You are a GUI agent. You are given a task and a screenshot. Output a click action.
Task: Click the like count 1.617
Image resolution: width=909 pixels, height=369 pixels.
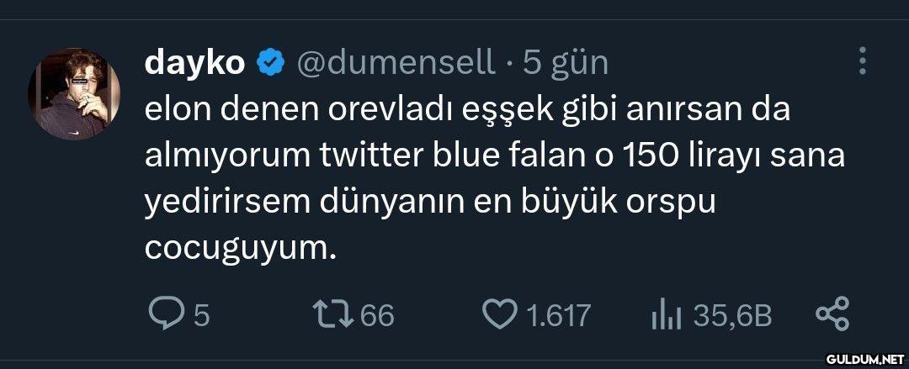coord(557,316)
